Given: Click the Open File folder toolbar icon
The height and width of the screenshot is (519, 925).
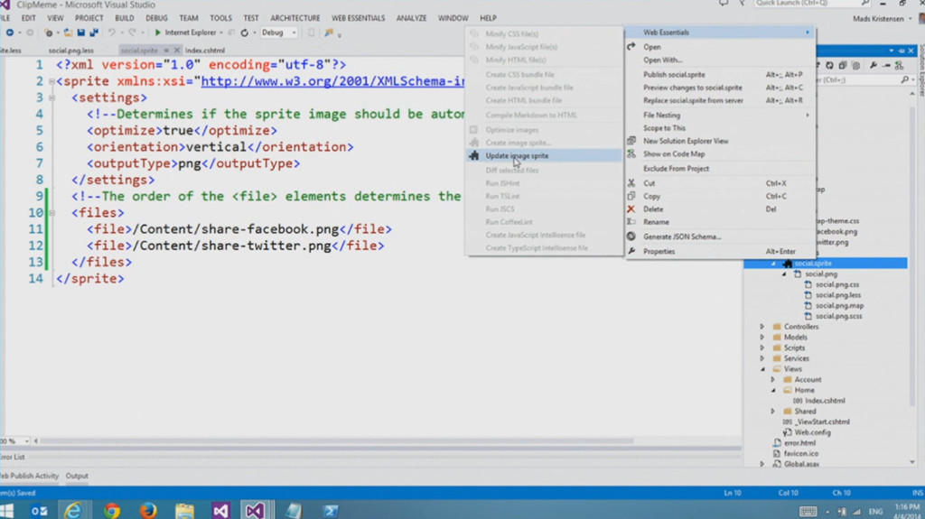Looking at the screenshot, I should [68, 33].
